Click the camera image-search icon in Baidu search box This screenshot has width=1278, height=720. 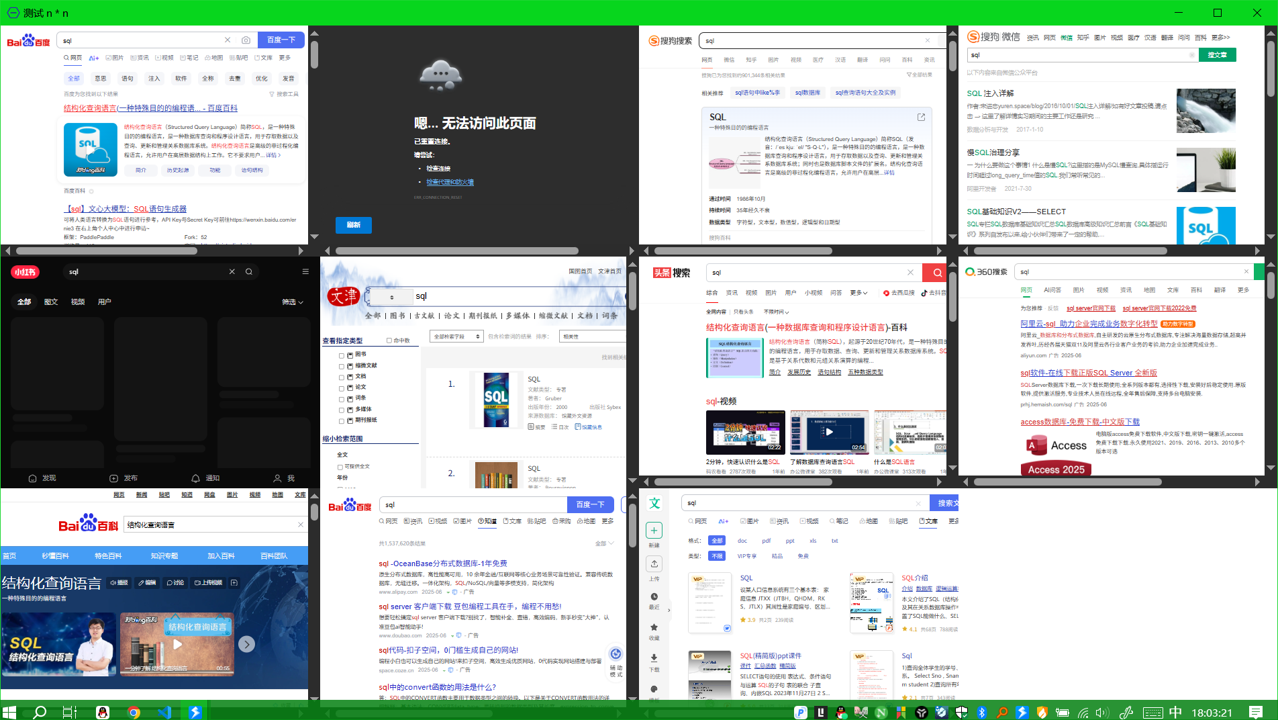(x=246, y=40)
